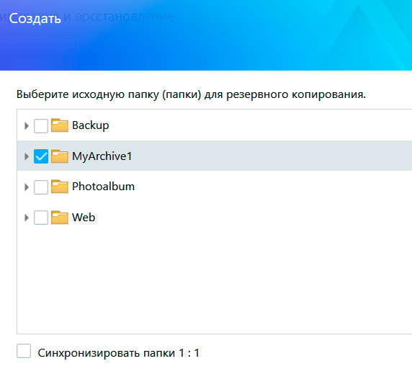Click the Создать dialog title
The width and height of the screenshot is (412, 379).
(x=35, y=19)
